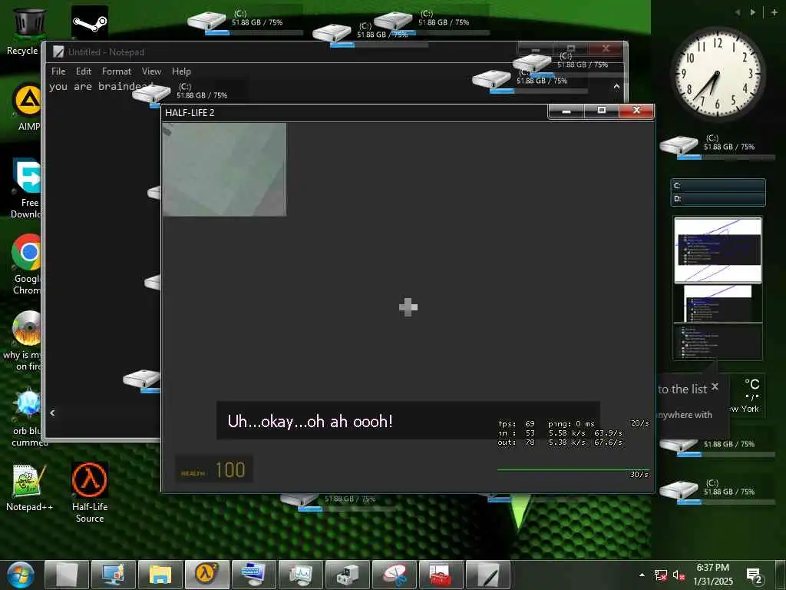This screenshot has width=786, height=590.
Task: Open File Explorer from the taskbar
Action: click(160, 575)
